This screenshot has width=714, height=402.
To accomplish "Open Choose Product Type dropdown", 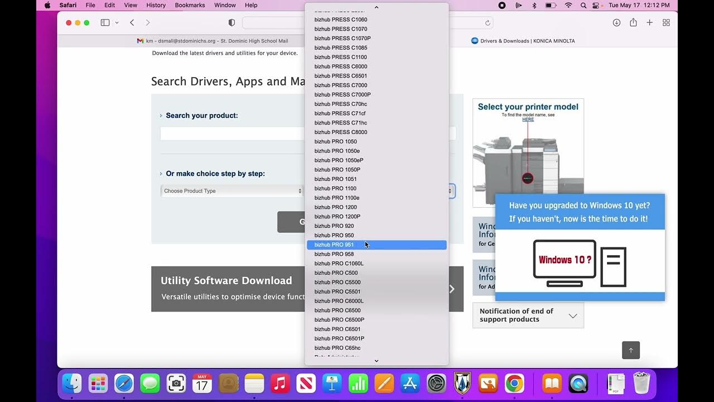I will (x=232, y=191).
